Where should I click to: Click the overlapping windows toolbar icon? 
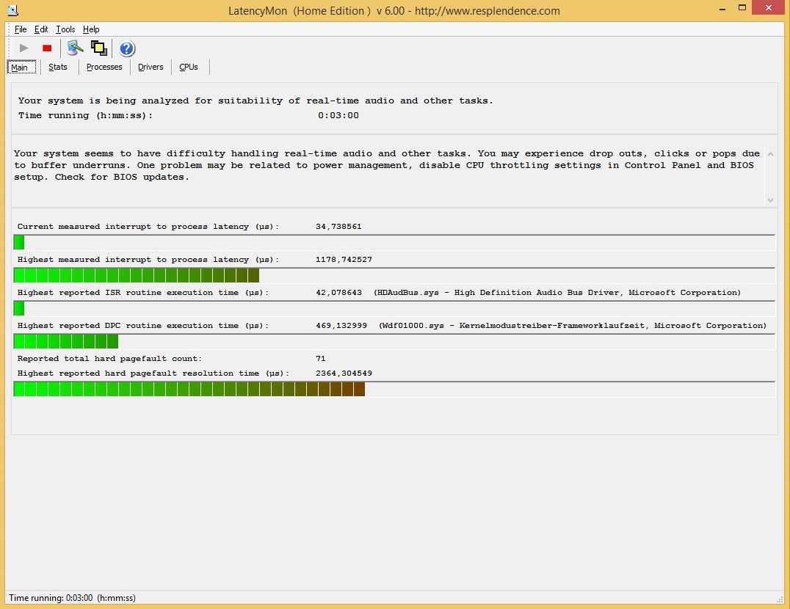[x=98, y=48]
